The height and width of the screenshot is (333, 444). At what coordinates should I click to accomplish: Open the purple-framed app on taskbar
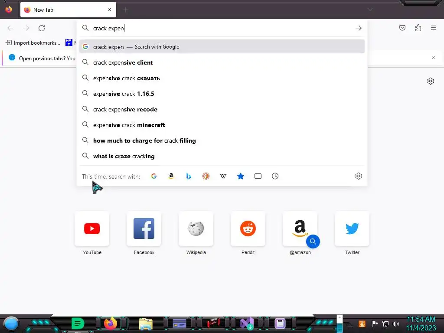point(280,323)
